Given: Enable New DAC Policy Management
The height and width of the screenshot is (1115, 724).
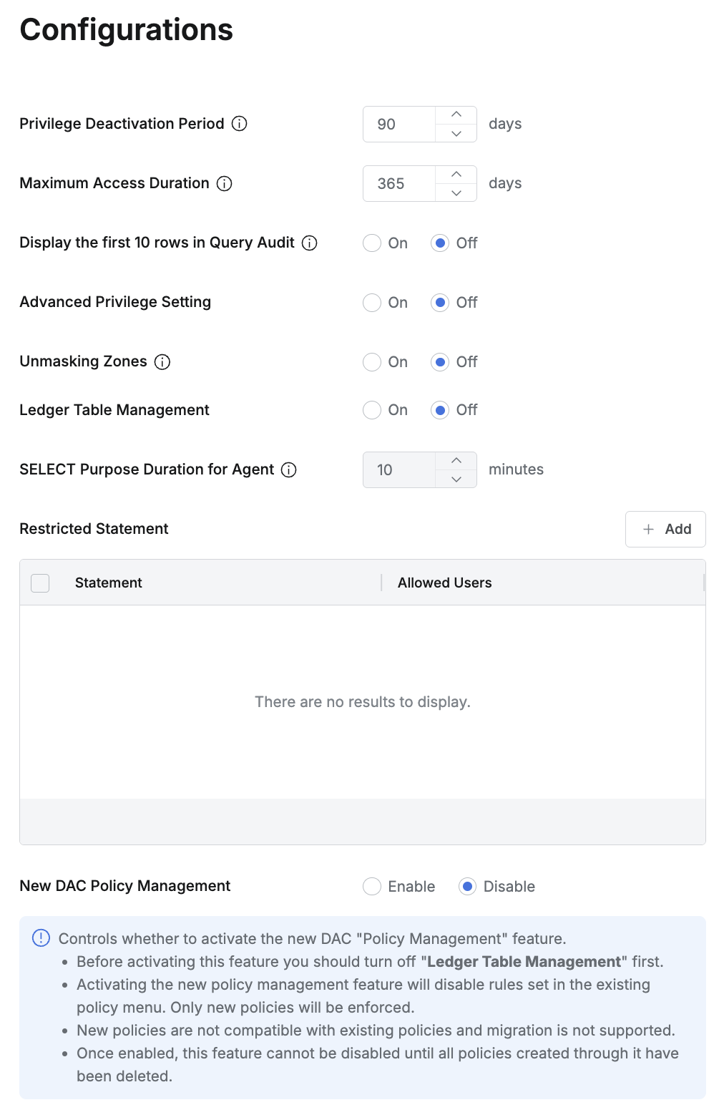Looking at the screenshot, I should click(372, 887).
